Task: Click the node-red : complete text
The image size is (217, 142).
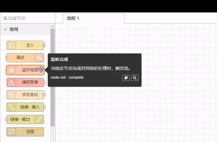Action: click(x=67, y=77)
